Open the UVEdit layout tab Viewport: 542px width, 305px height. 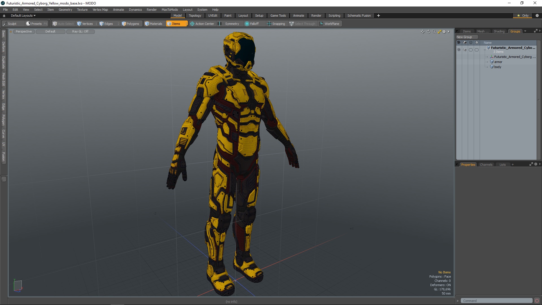[x=213, y=16]
